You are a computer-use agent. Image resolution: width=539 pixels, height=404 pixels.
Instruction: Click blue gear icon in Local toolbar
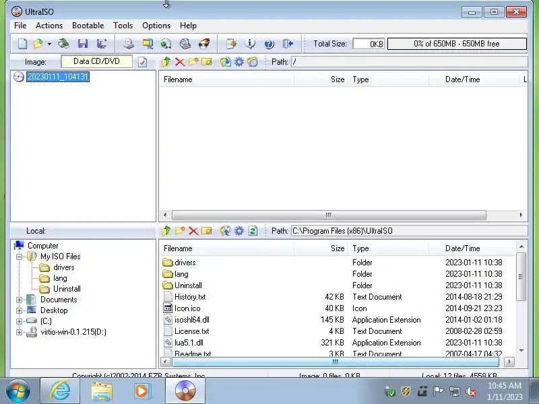click(x=239, y=231)
